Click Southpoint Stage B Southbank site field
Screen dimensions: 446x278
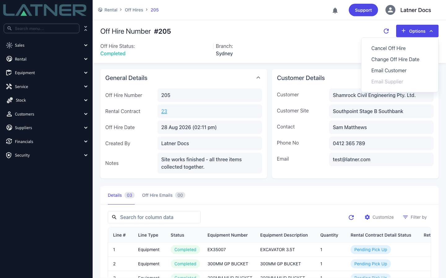pos(381,111)
